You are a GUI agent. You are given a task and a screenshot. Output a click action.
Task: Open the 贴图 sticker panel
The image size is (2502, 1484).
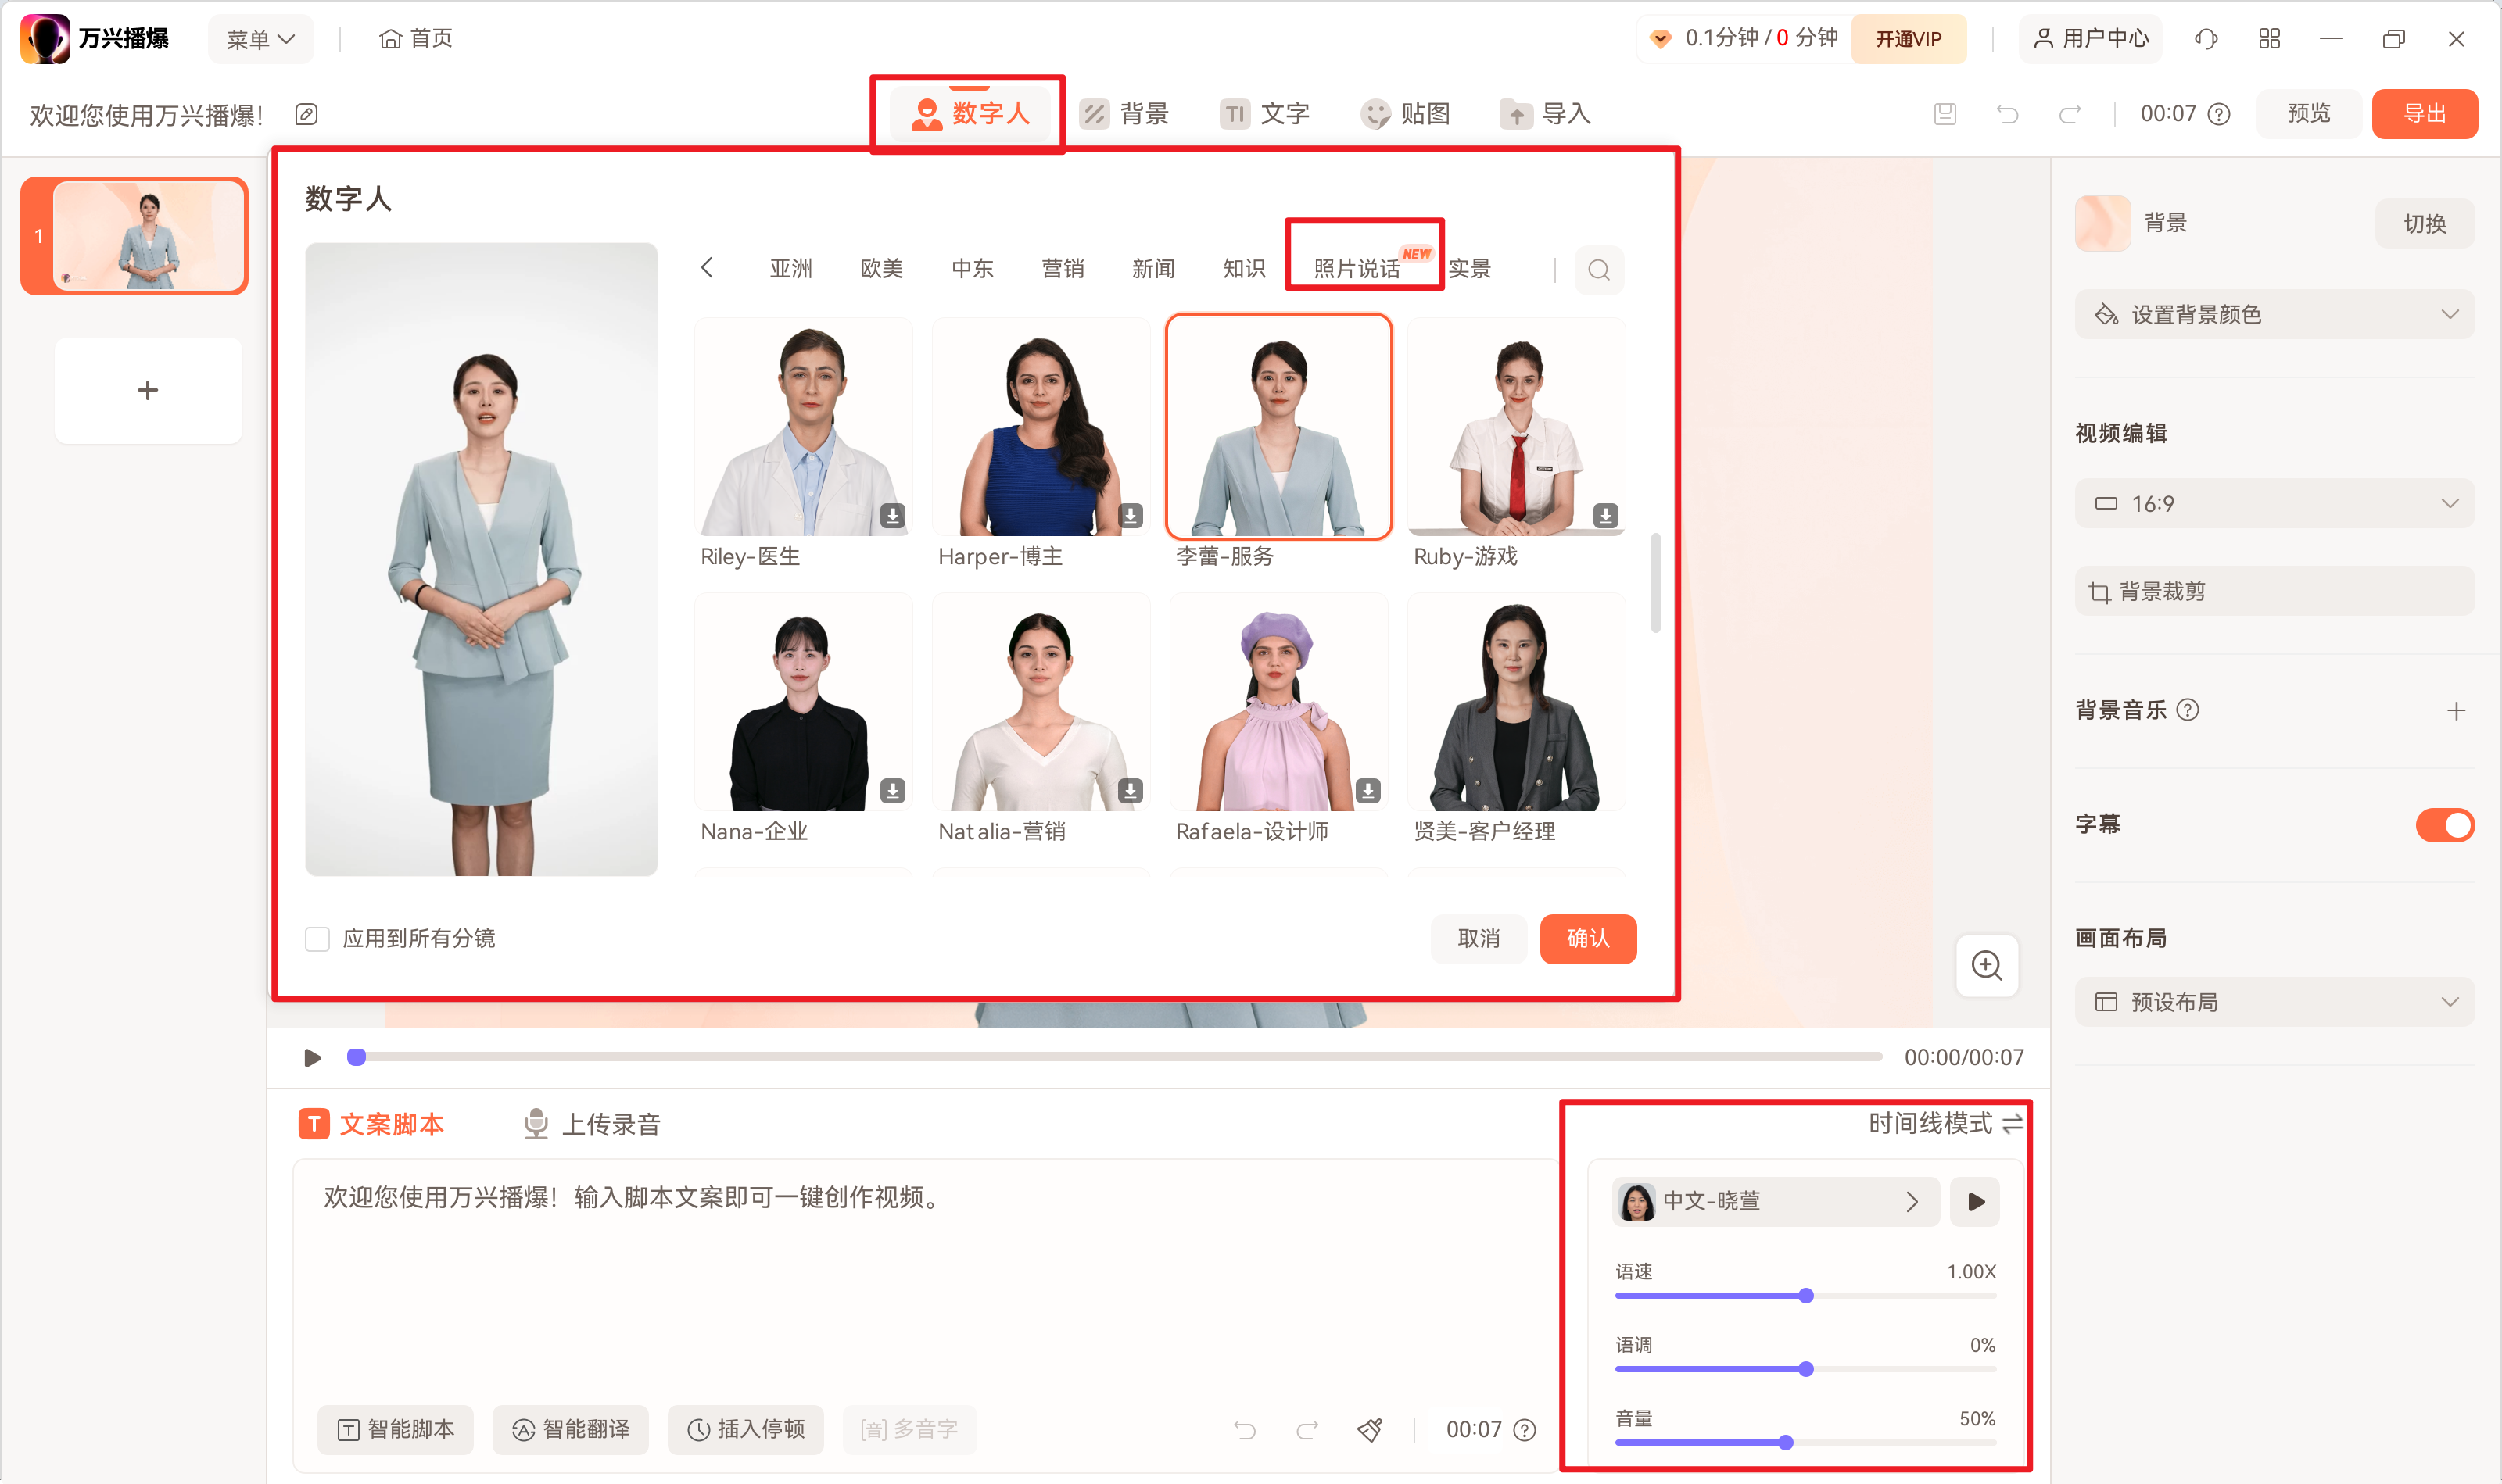coord(1406,113)
